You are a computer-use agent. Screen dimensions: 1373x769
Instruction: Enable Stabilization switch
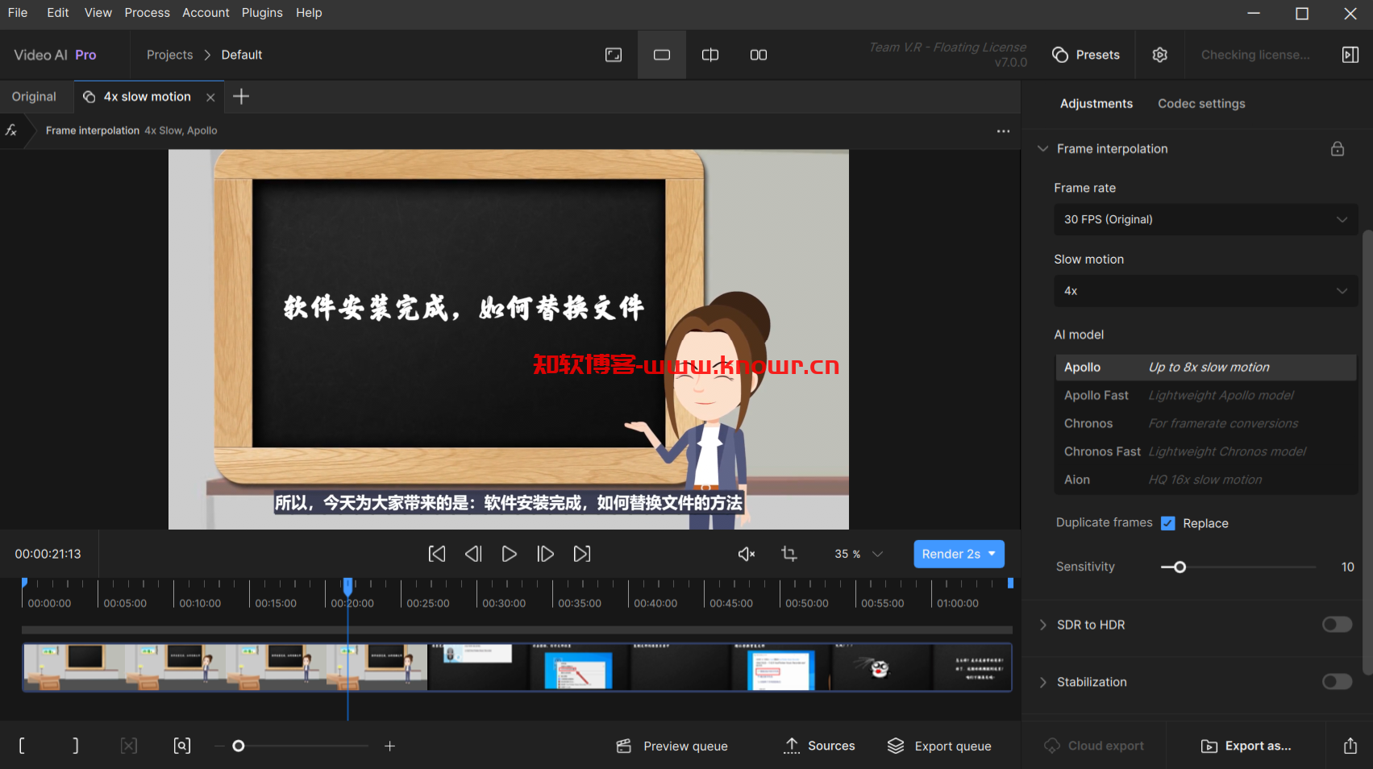coord(1337,682)
